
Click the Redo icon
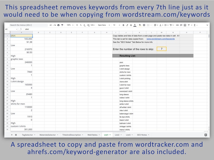pos(55,25)
